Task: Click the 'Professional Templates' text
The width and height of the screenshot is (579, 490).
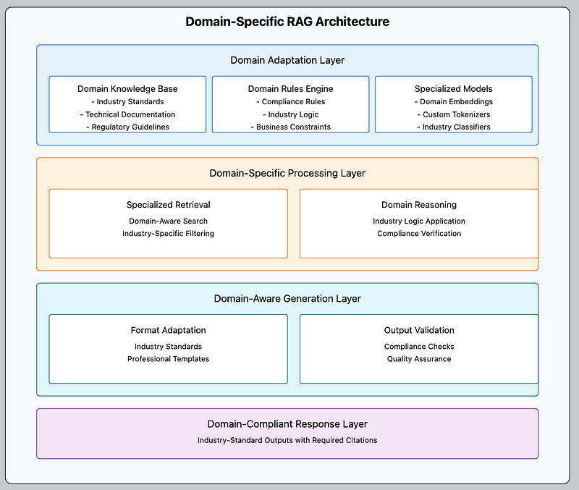Action: click(x=169, y=359)
